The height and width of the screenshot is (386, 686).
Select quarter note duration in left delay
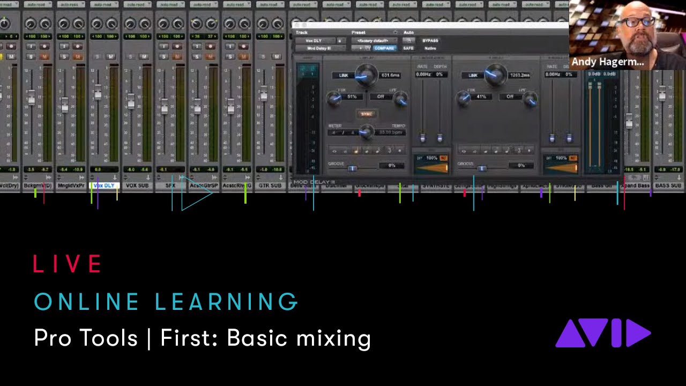356,151
